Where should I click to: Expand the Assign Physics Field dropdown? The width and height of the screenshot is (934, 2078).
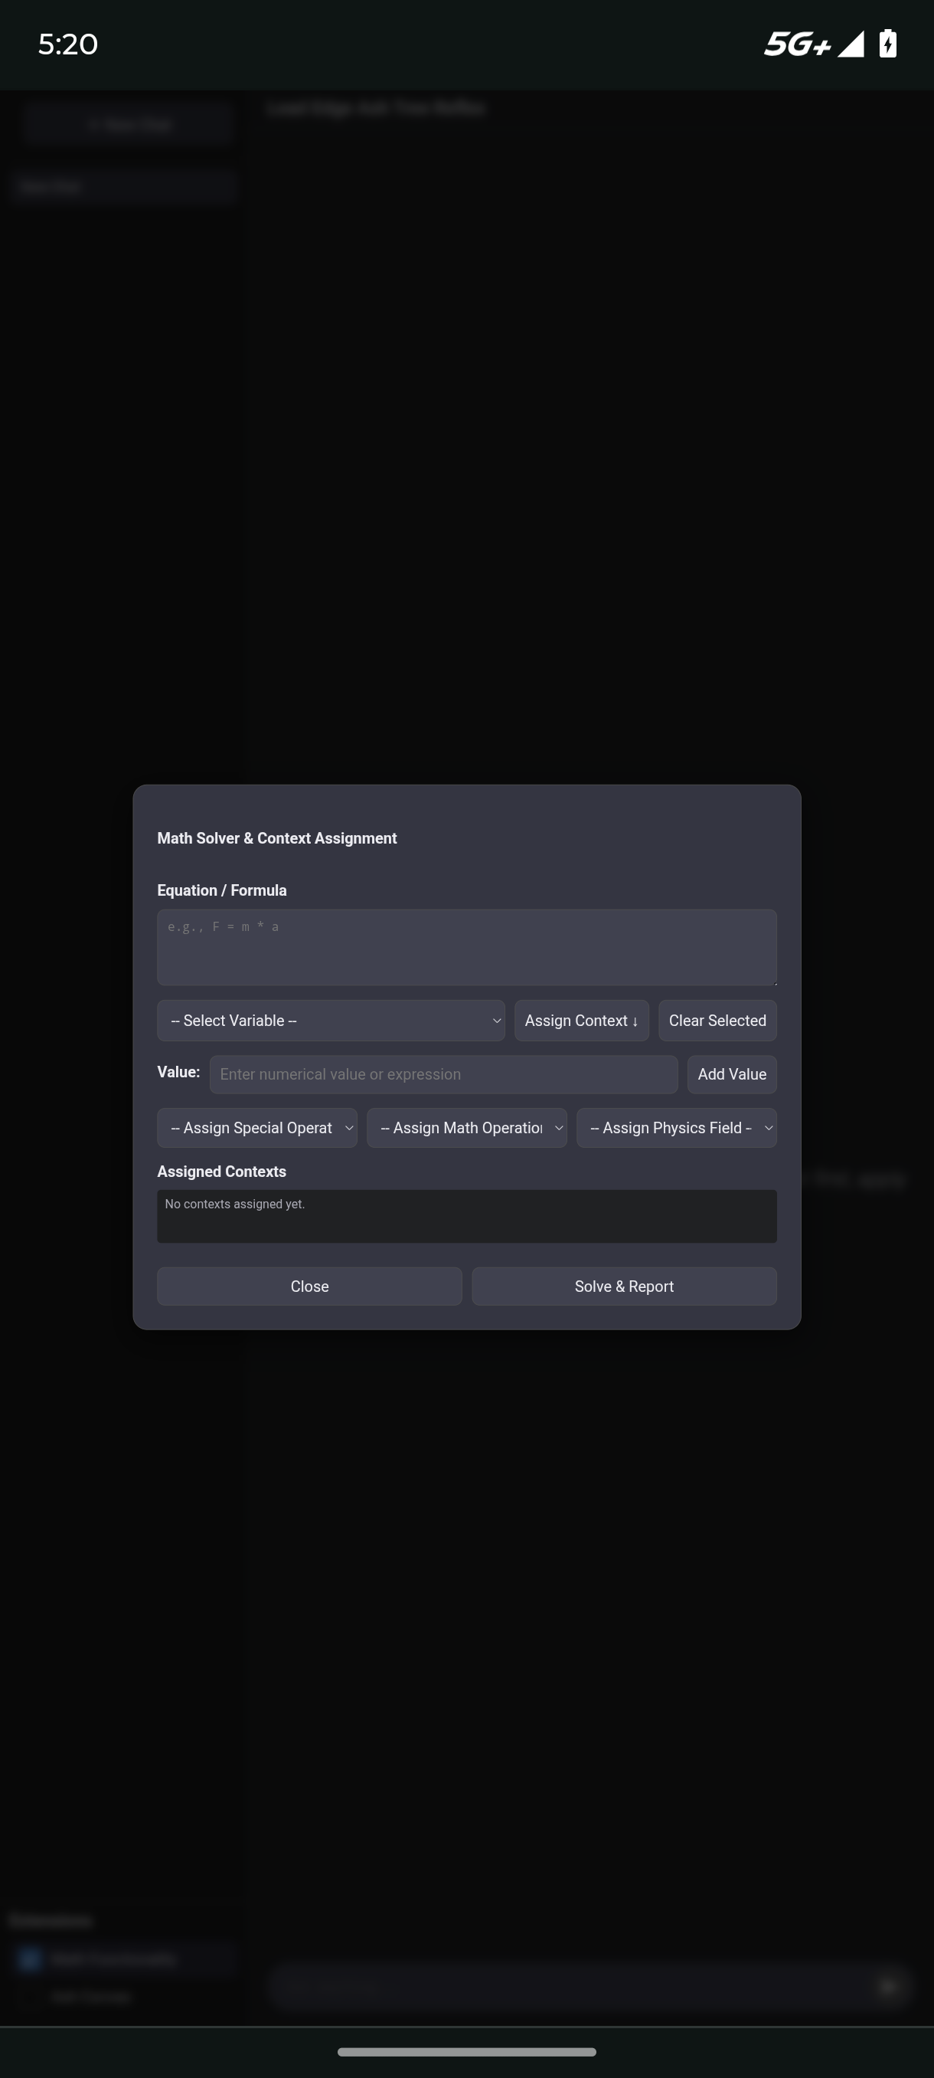click(675, 1128)
